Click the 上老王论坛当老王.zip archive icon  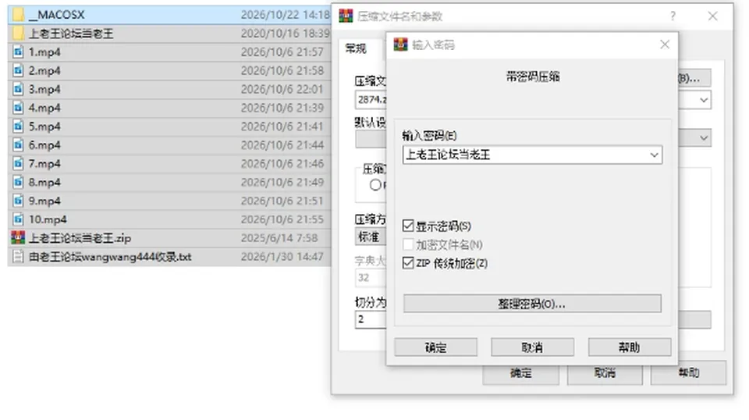point(18,237)
